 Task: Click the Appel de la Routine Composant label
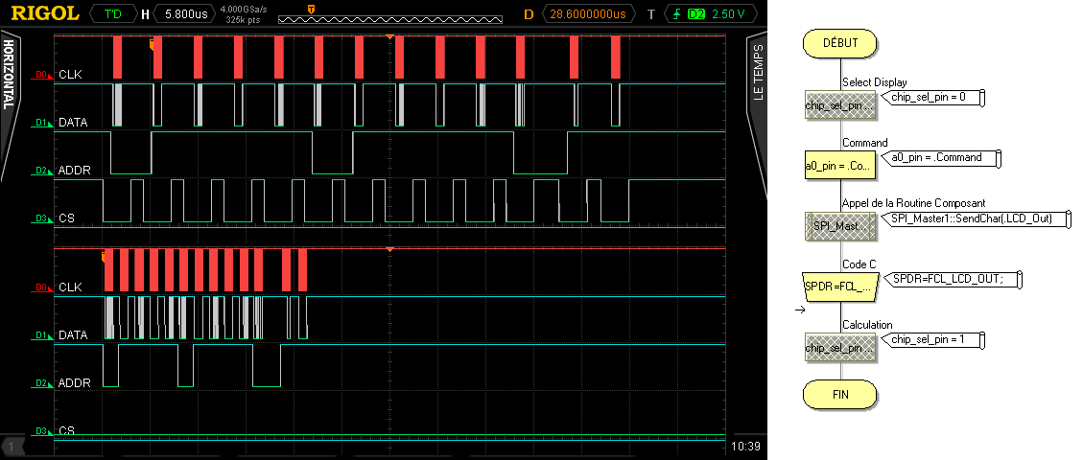coord(914,203)
